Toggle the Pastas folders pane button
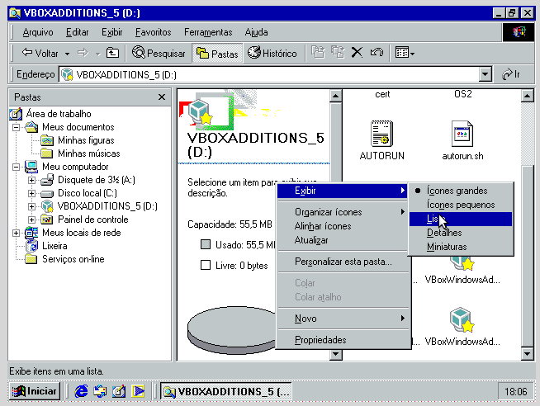 click(x=217, y=54)
